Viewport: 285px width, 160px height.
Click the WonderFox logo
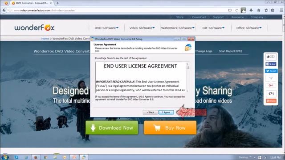pyautogui.click(x=35, y=28)
